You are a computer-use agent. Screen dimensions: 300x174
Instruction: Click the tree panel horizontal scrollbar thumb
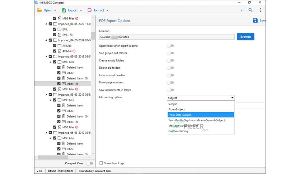point(53,157)
